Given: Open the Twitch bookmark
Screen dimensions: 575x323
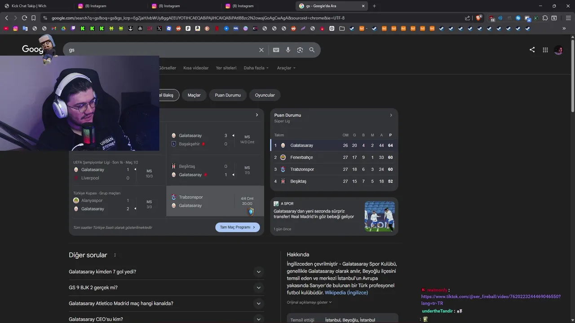Looking at the screenshot, I should (x=73, y=28).
